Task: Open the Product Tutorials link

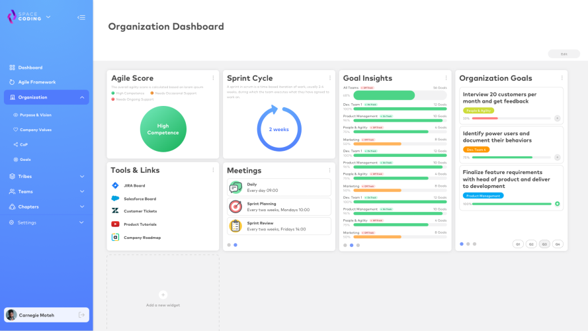Action: (140, 224)
